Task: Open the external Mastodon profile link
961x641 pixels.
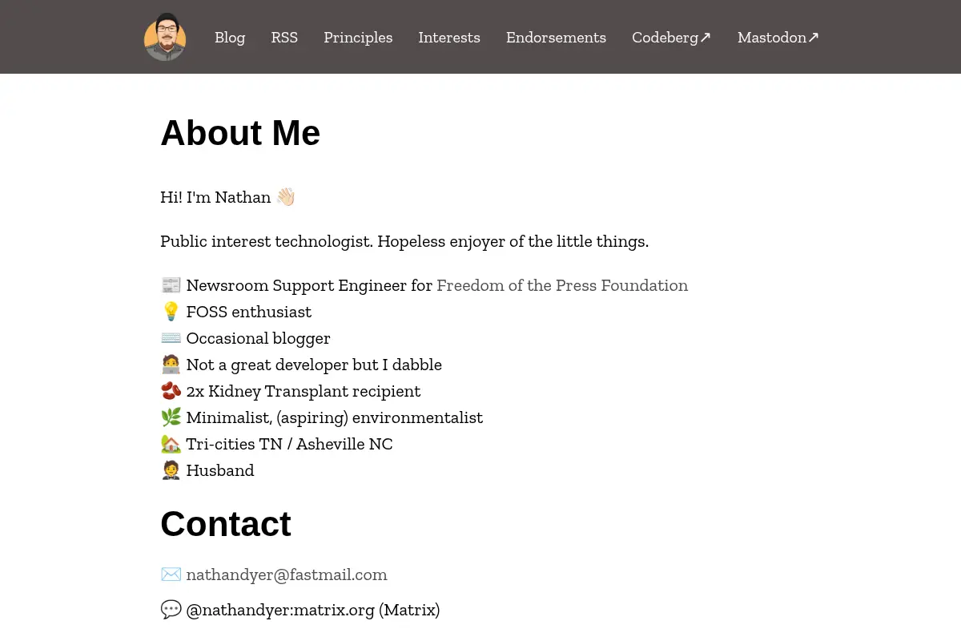Action: pos(778,38)
